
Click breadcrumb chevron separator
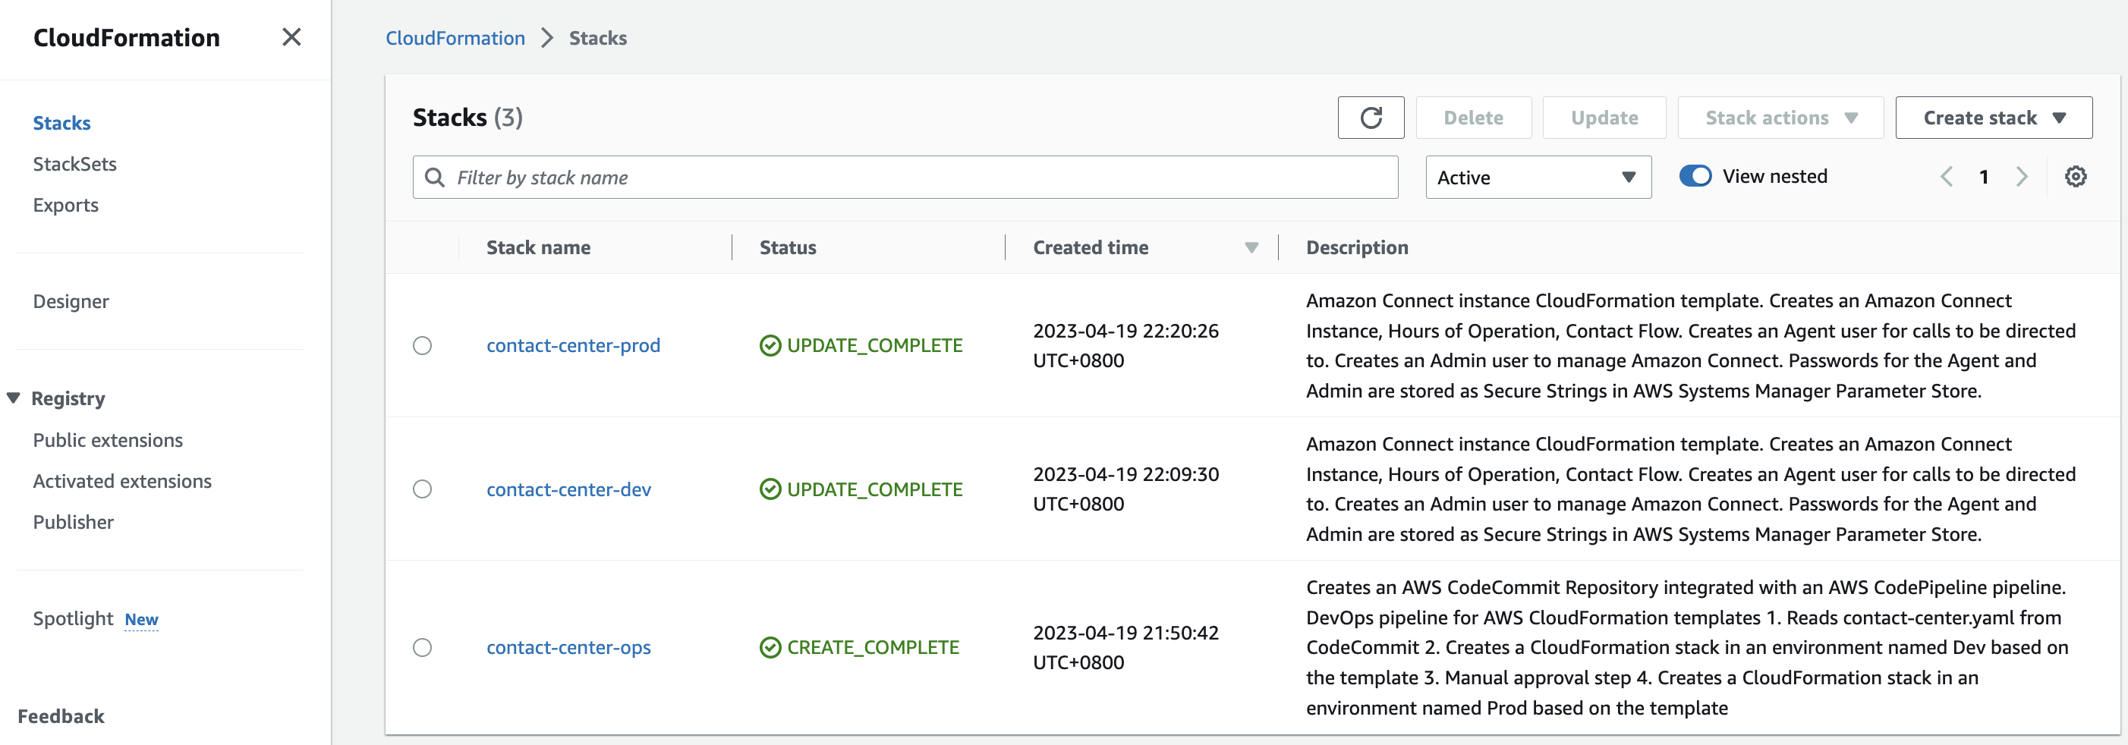click(547, 38)
